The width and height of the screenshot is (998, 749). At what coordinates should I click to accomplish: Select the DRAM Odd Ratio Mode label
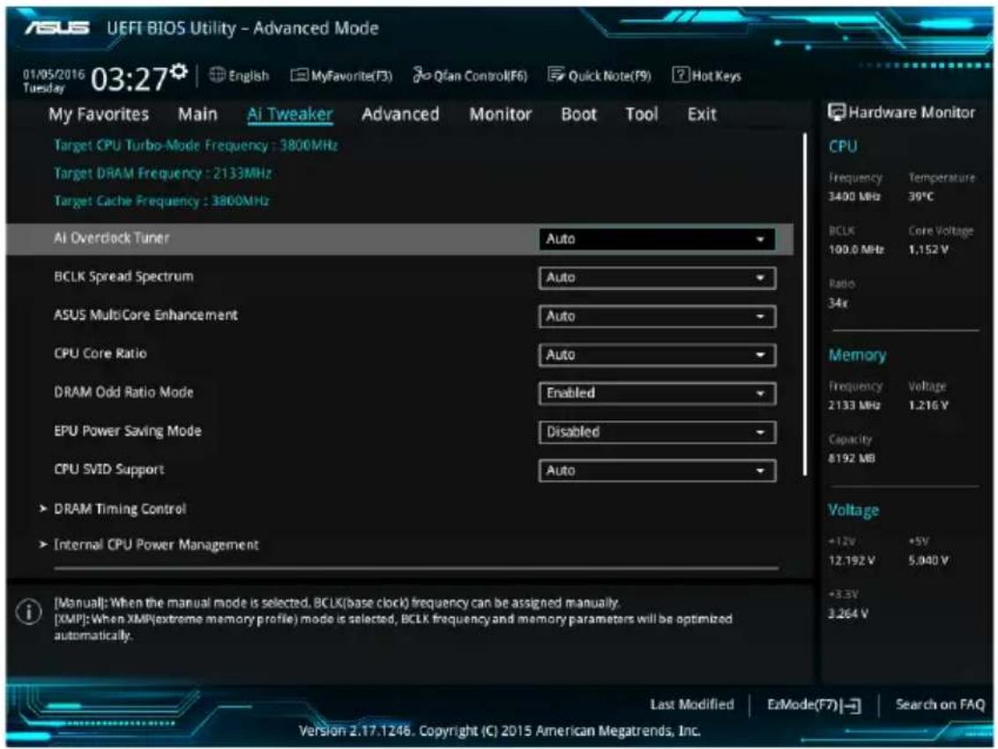tap(123, 393)
